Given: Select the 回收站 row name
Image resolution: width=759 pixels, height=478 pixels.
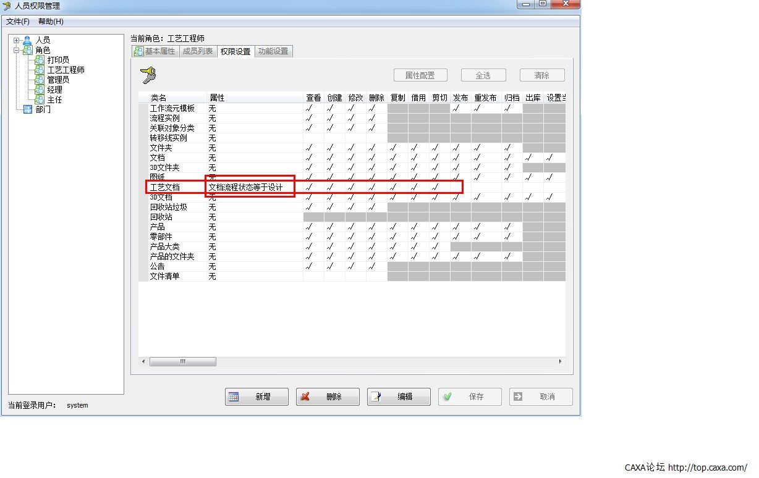Looking at the screenshot, I should tap(161, 217).
